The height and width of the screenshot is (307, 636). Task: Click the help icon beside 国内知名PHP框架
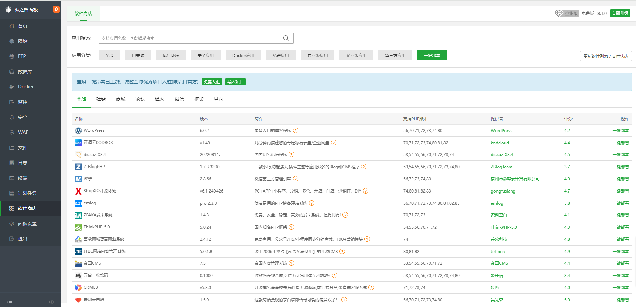[x=291, y=227]
